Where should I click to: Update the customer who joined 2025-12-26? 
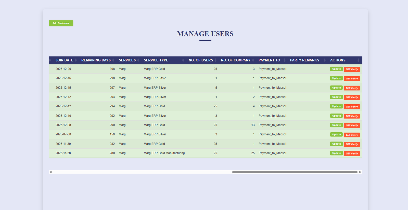[x=336, y=69]
